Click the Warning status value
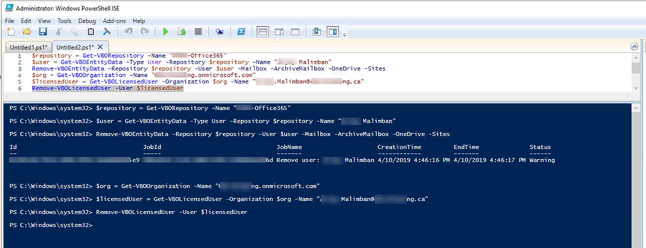The height and width of the screenshot is (248, 646). (542, 160)
